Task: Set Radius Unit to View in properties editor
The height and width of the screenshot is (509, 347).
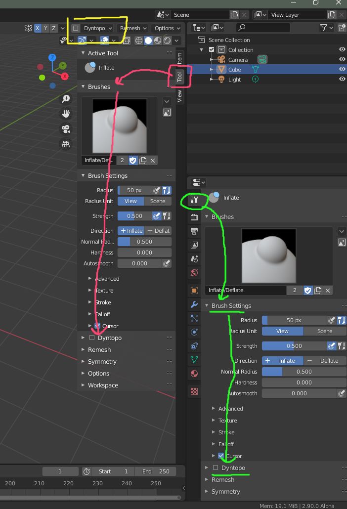Action: coord(282,331)
